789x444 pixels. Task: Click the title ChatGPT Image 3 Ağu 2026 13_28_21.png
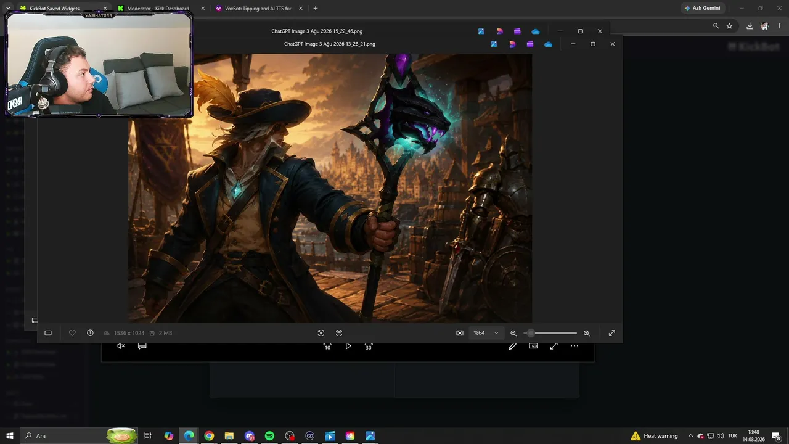coord(330,44)
